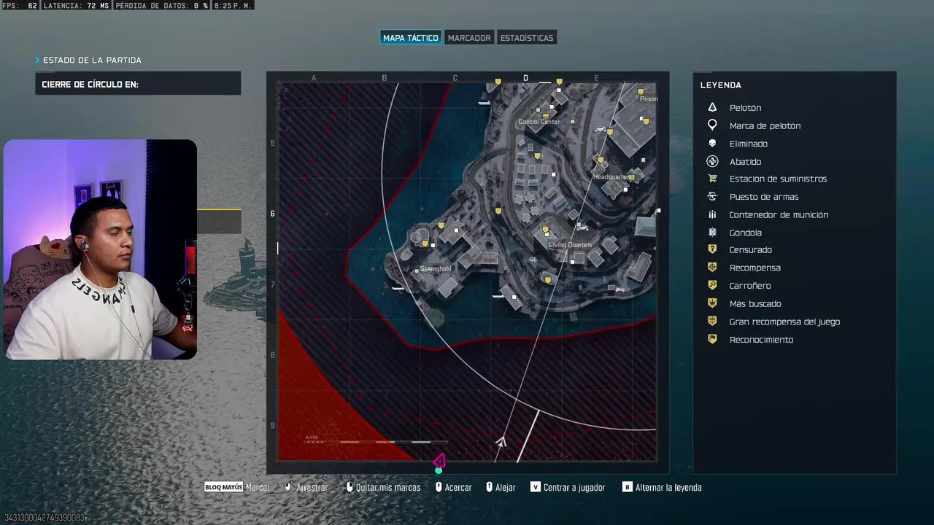Click the Reconocimiento flag shield icon
934x525 pixels.
pos(712,340)
